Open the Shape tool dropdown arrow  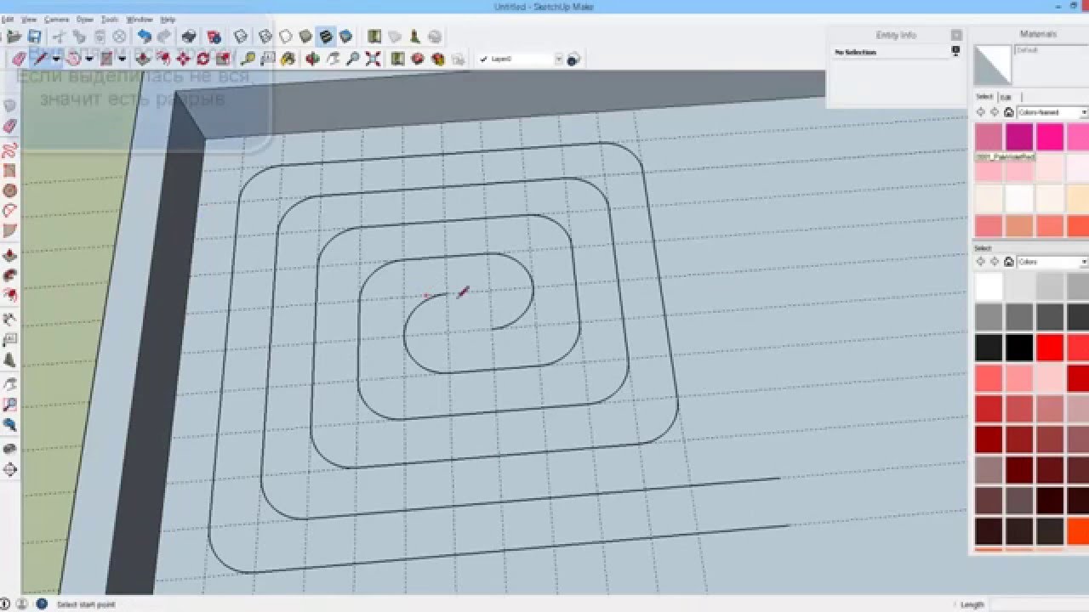coord(122,59)
